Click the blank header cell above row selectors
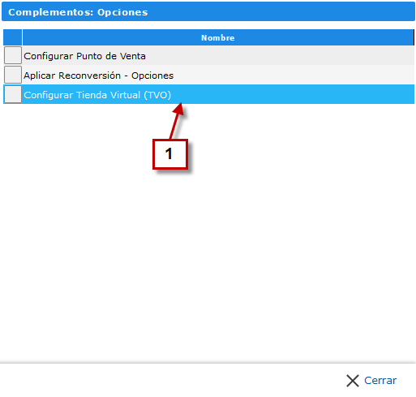Viewport: 416px width, 397px height. click(12, 37)
